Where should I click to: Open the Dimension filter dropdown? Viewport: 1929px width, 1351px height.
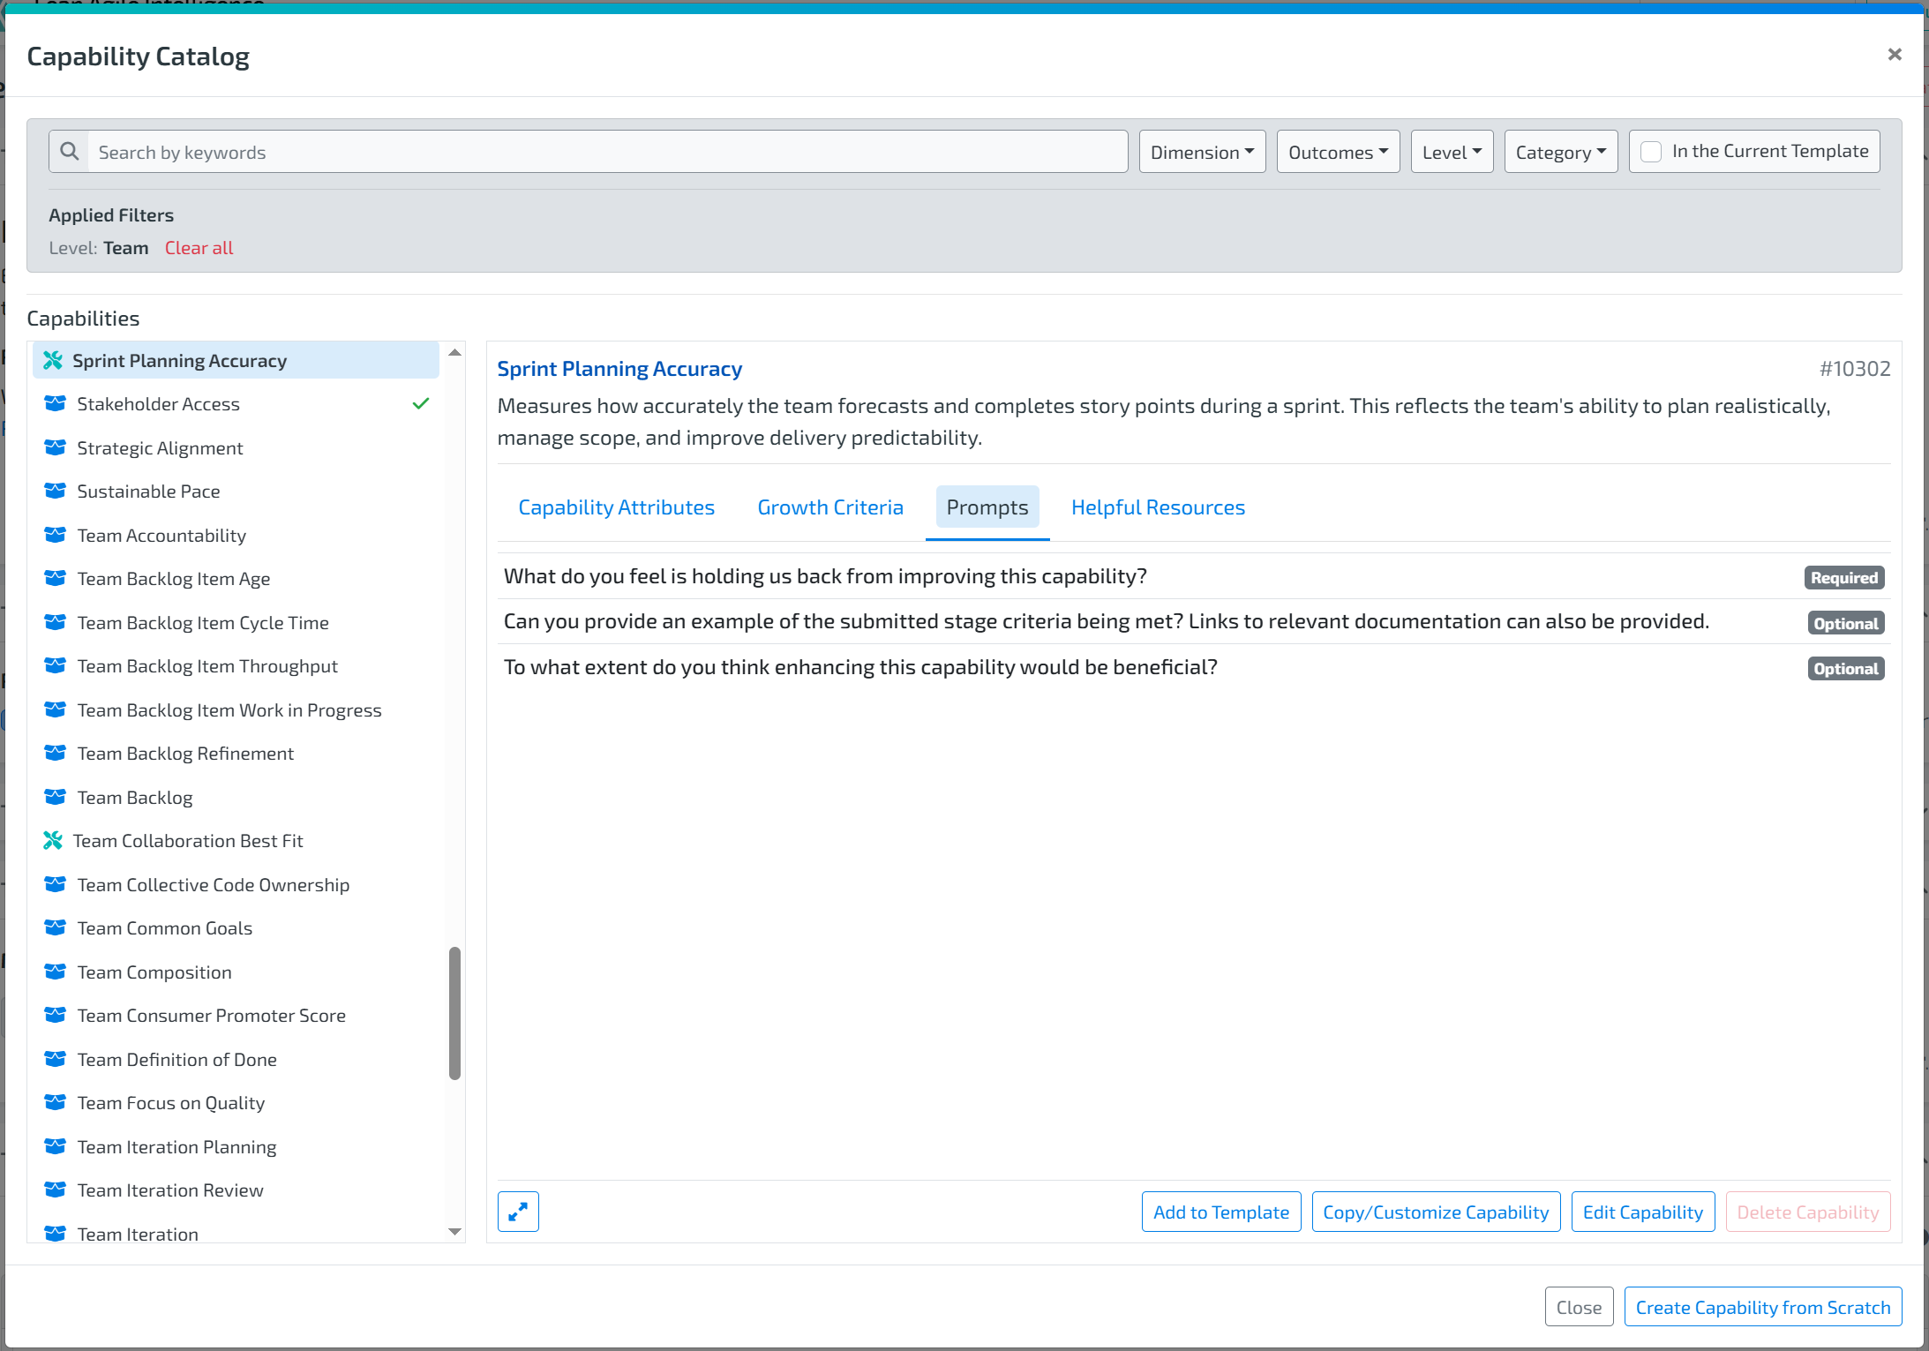(1202, 152)
